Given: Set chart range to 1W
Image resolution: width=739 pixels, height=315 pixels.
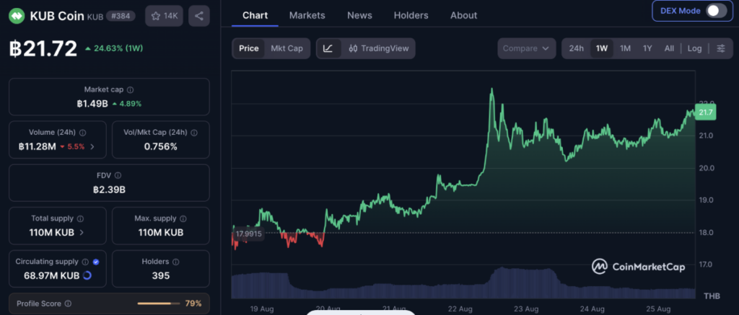Looking at the screenshot, I should point(602,48).
